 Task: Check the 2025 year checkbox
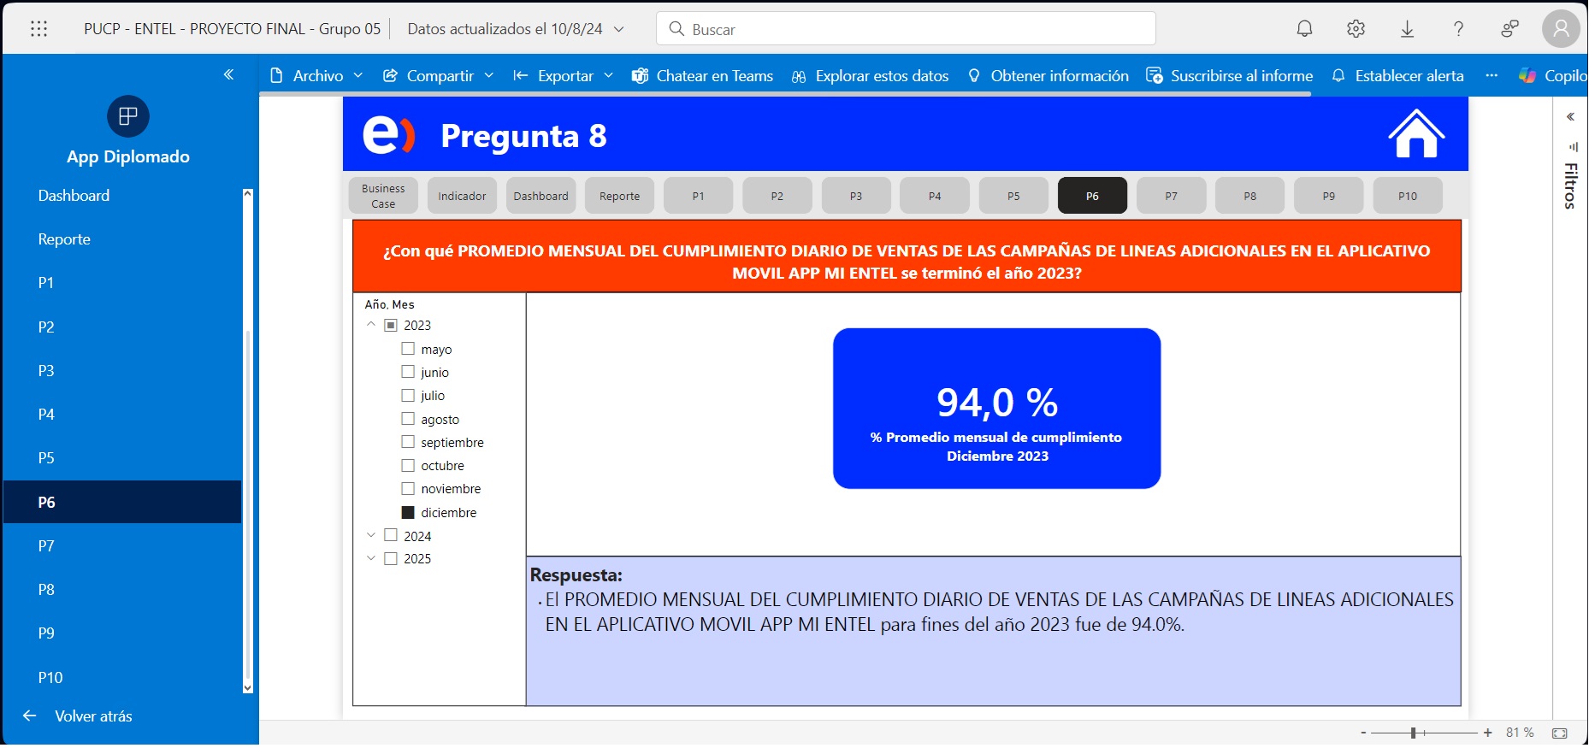coord(391,558)
